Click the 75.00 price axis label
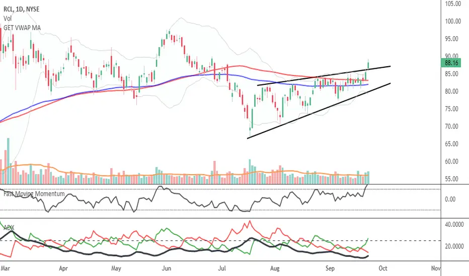This screenshot has width=469, height=276. 451,109
